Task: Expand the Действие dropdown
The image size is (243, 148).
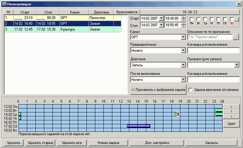Action: coord(183,65)
